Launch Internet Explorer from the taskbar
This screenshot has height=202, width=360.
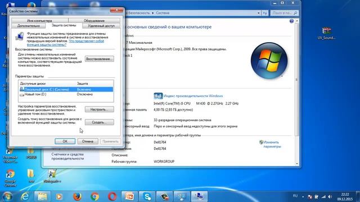pos(25,196)
